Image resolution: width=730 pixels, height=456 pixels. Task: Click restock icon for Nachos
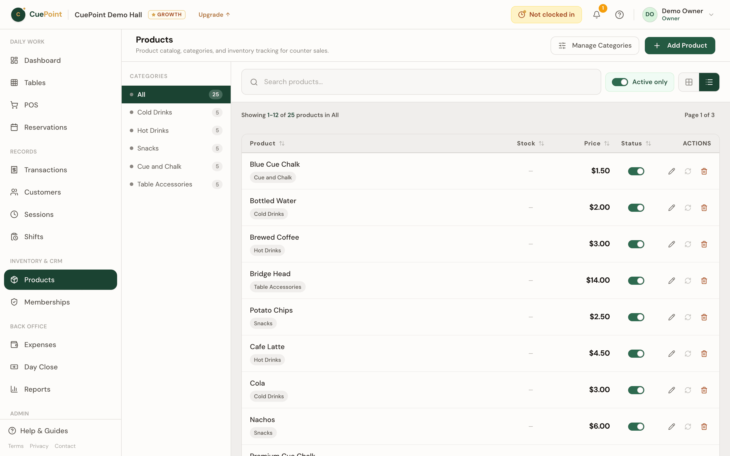click(x=688, y=427)
